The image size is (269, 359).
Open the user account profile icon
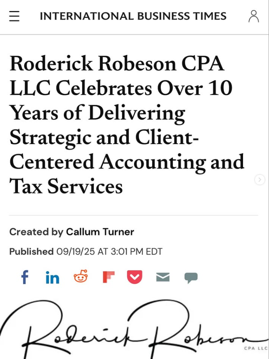point(253,16)
